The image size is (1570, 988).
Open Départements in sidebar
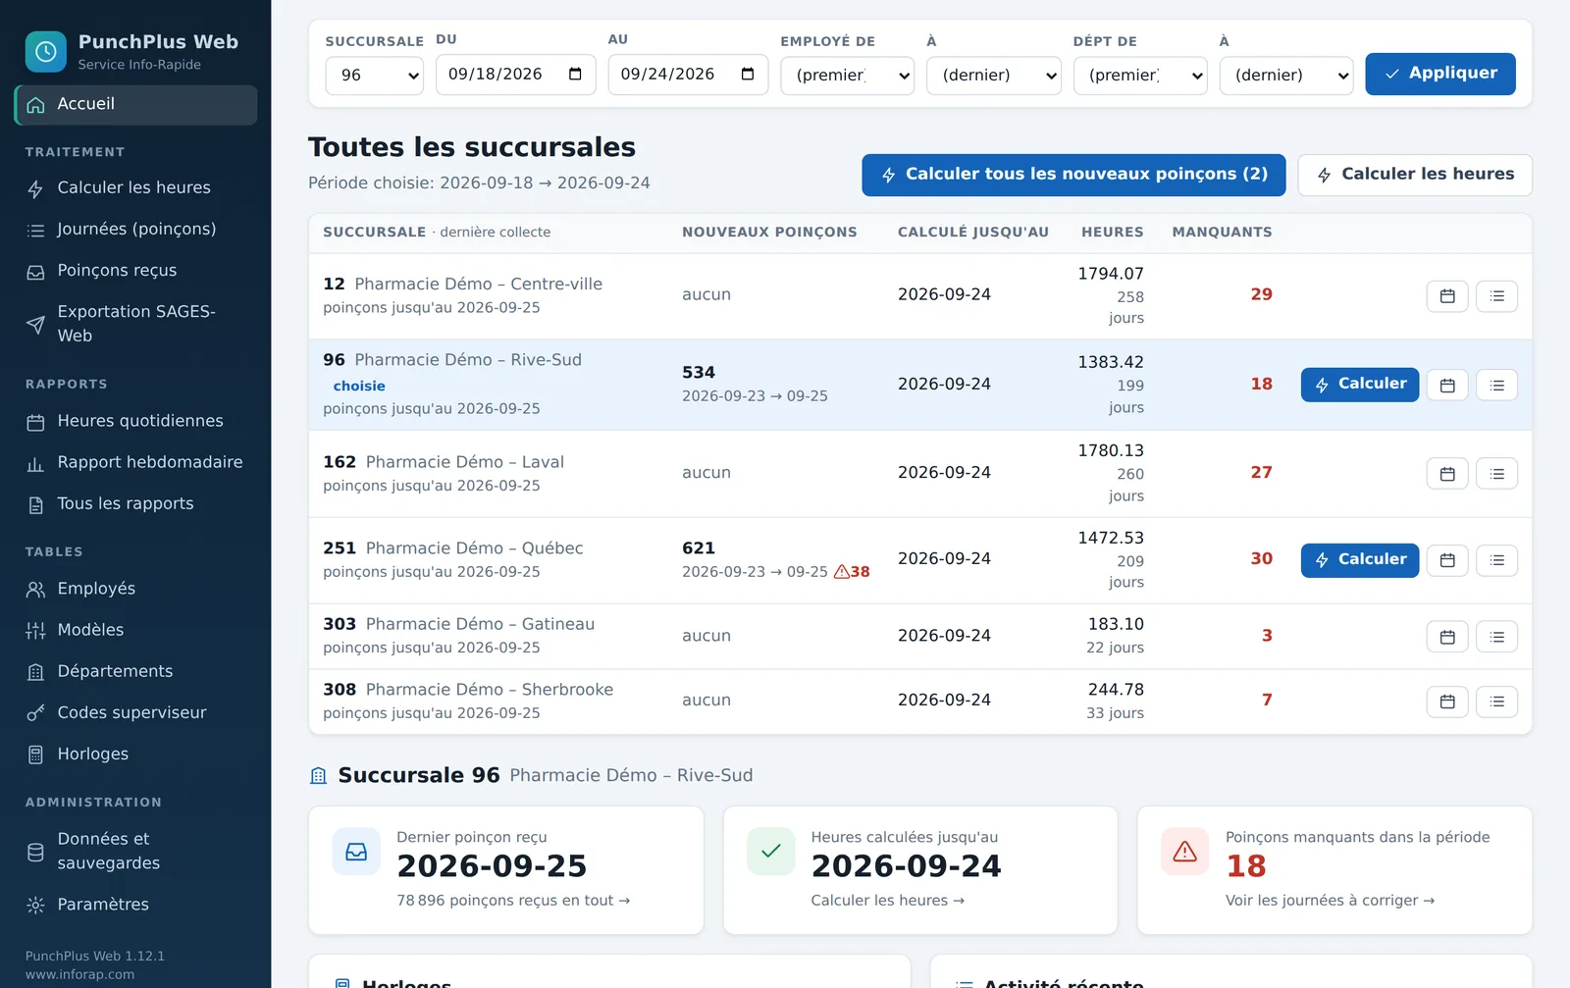(135, 672)
